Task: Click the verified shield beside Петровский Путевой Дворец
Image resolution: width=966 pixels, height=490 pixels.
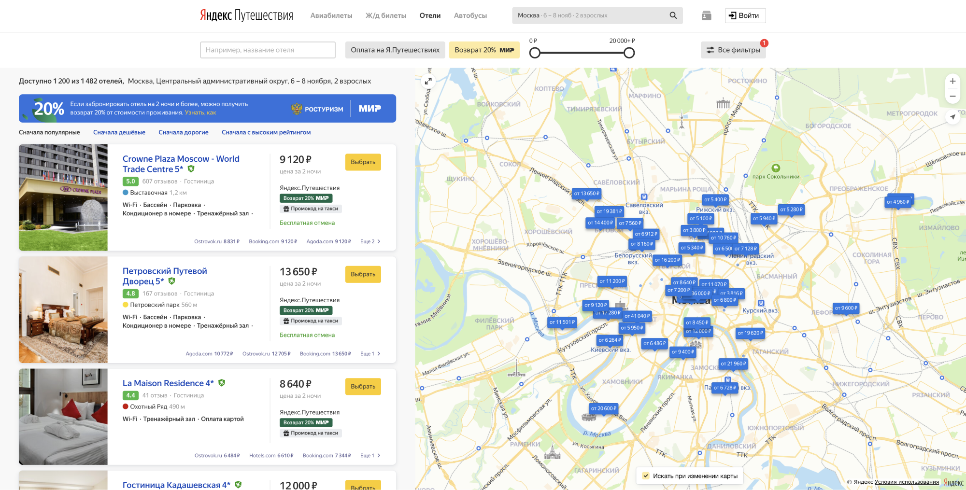Action: tap(171, 281)
